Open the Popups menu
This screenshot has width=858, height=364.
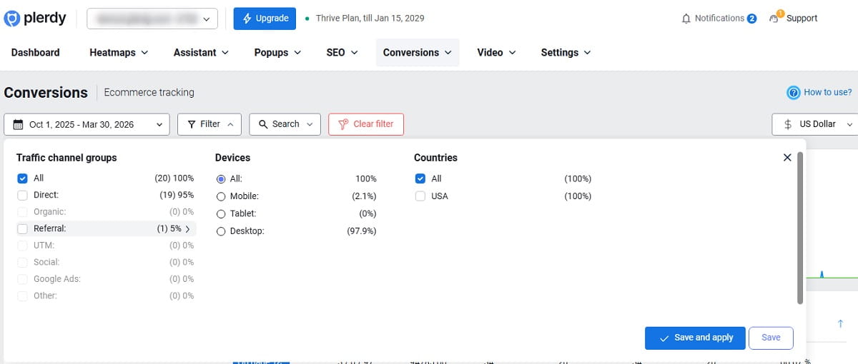(x=277, y=53)
